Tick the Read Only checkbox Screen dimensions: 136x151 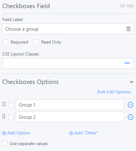coord(36,42)
